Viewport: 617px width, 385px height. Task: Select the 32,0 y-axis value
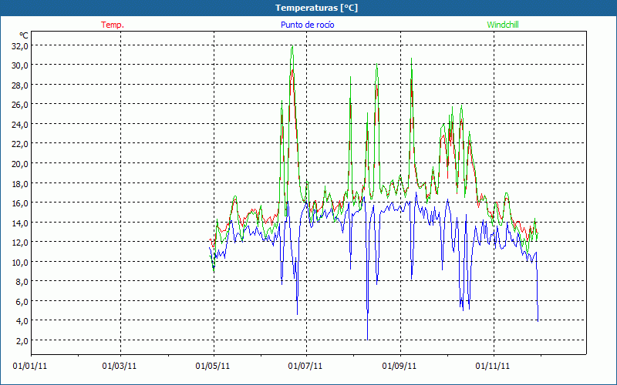(x=20, y=46)
